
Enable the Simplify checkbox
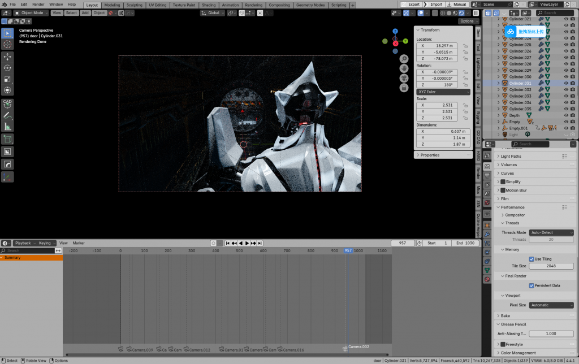pyautogui.click(x=503, y=181)
